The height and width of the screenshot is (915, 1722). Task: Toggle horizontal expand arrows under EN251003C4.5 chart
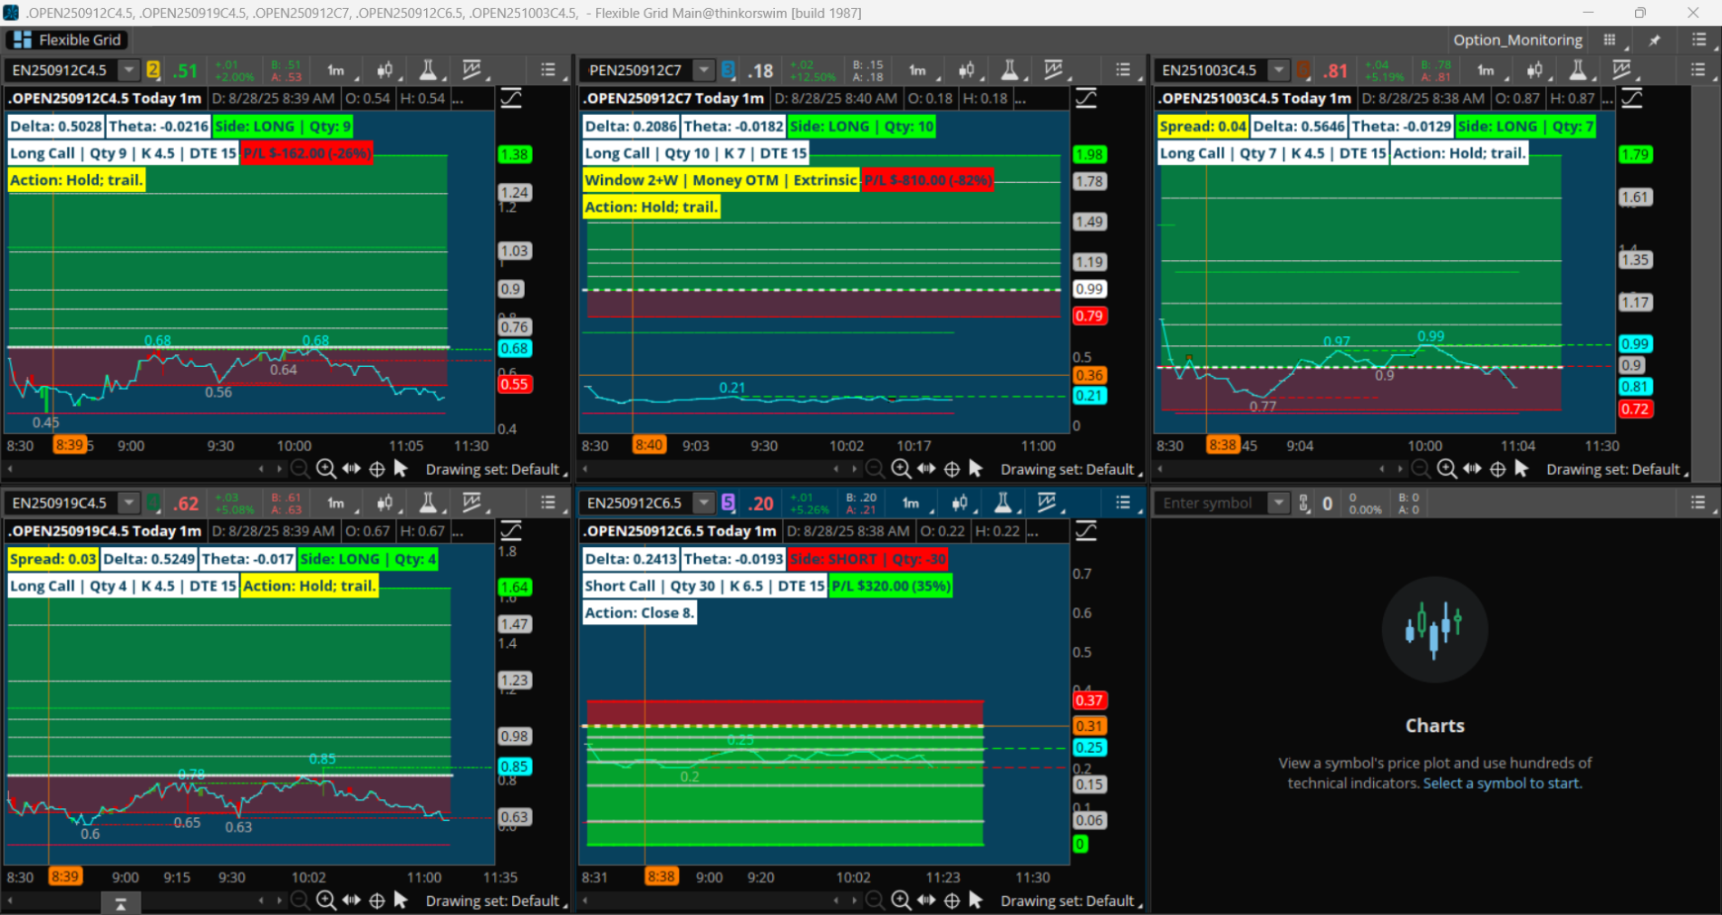(1472, 469)
